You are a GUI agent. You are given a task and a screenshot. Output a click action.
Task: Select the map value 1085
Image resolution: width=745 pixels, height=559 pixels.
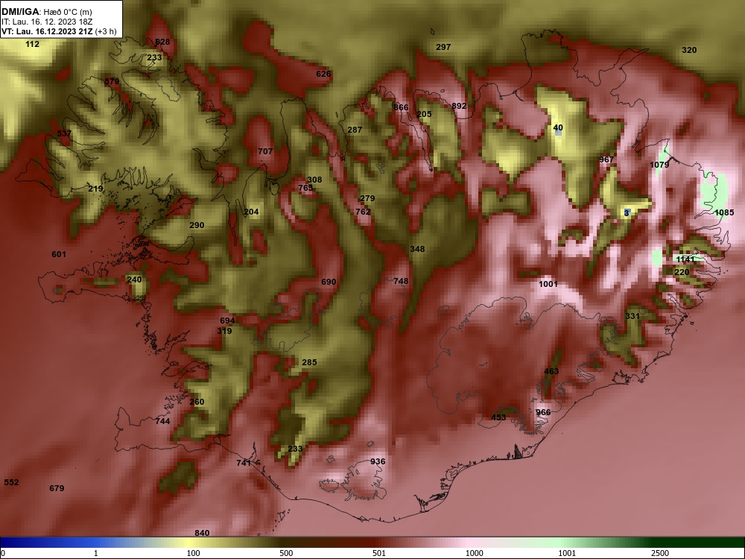(725, 212)
